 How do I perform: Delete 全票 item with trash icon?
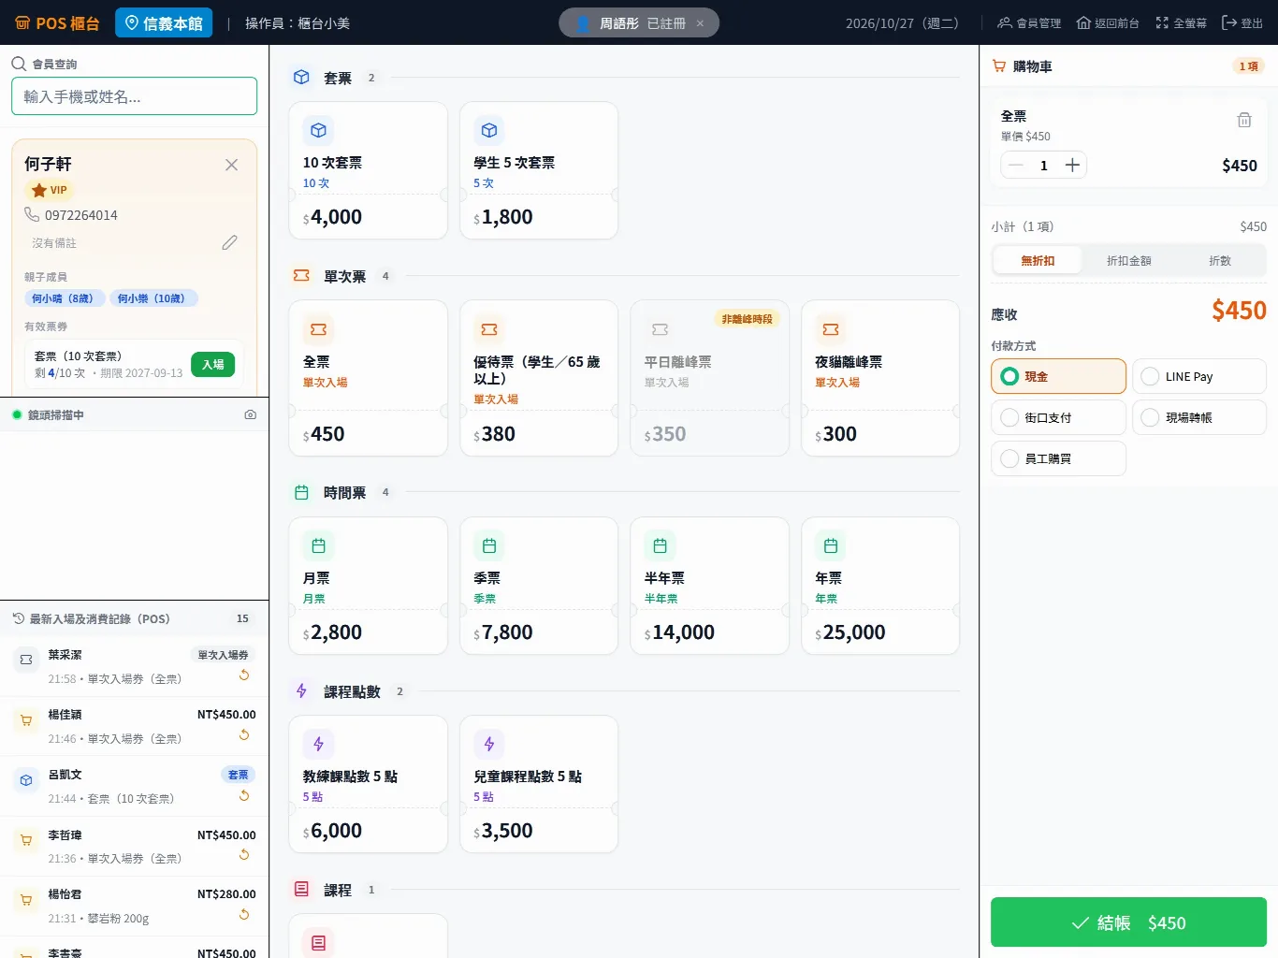pos(1244,120)
